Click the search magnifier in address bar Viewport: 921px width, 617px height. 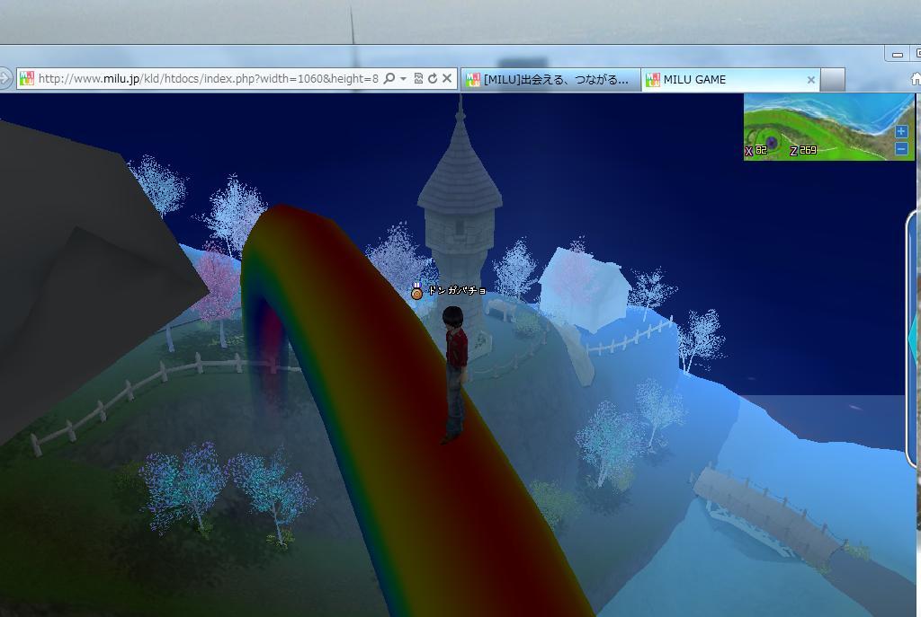pyautogui.click(x=389, y=79)
